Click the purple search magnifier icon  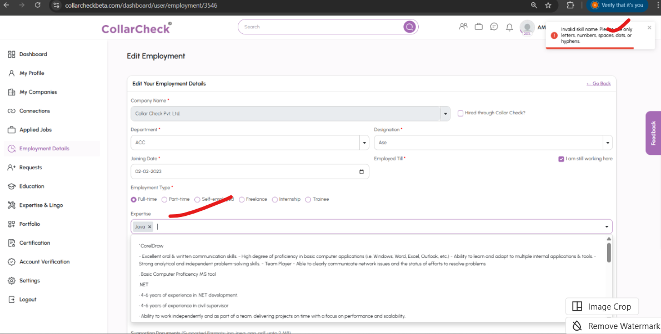409,27
